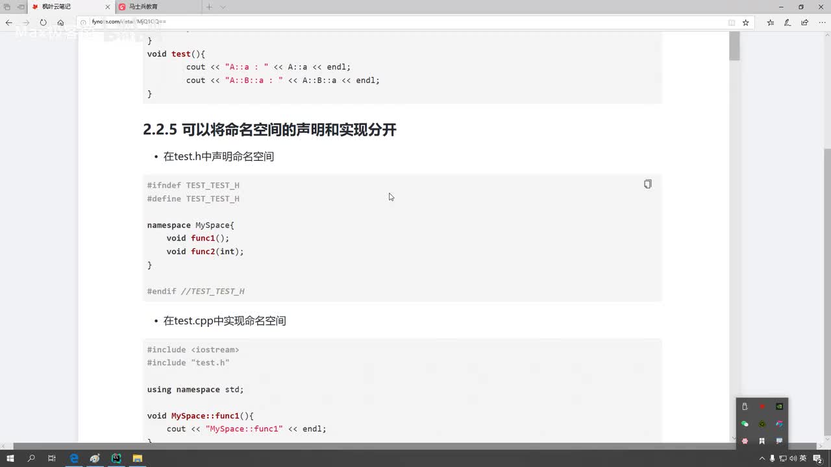Click the 'namespace MySpace{' code line
Screen dimensions: 831x467
pos(191,225)
